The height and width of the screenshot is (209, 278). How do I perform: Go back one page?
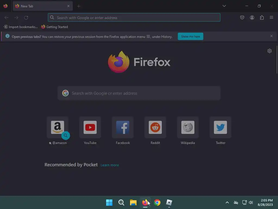coord(7,18)
